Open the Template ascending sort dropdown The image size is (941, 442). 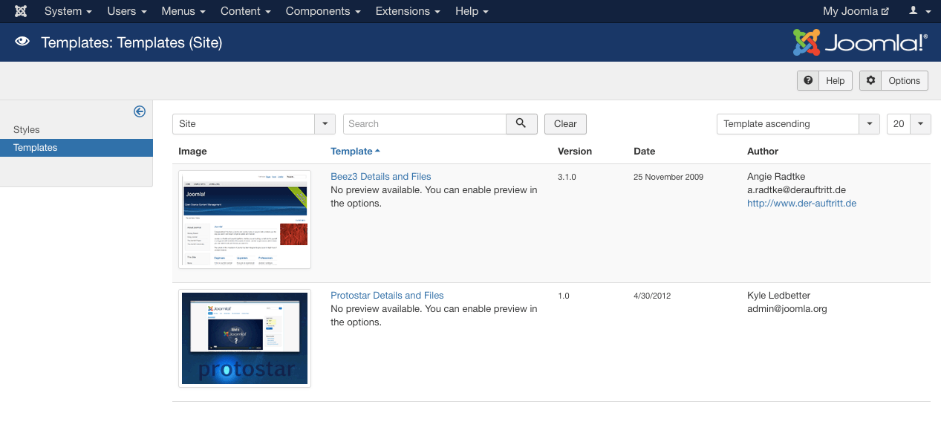[x=798, y=124]
